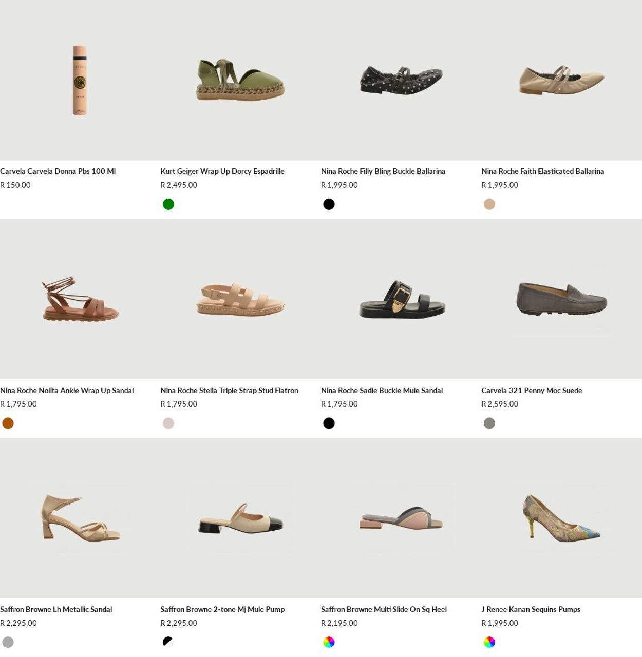The width and height of the screenshot is (642, 657).
Task: Open Nina Roche Filly Bling Buckle Ballarina link
Action: point(383,171)
